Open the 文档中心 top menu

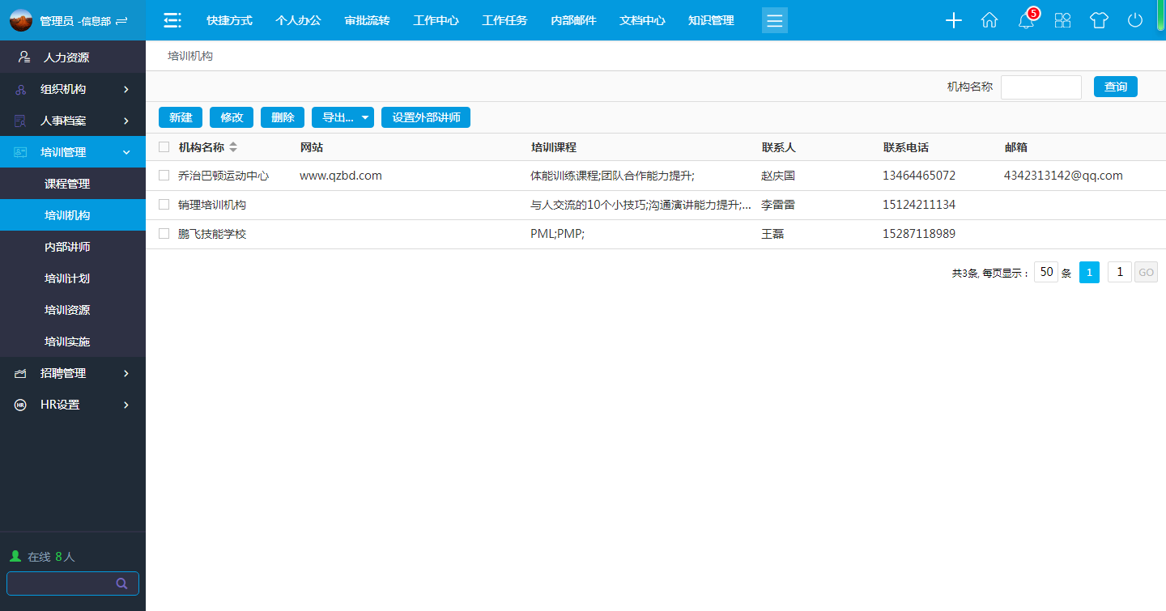coord(642,20)
